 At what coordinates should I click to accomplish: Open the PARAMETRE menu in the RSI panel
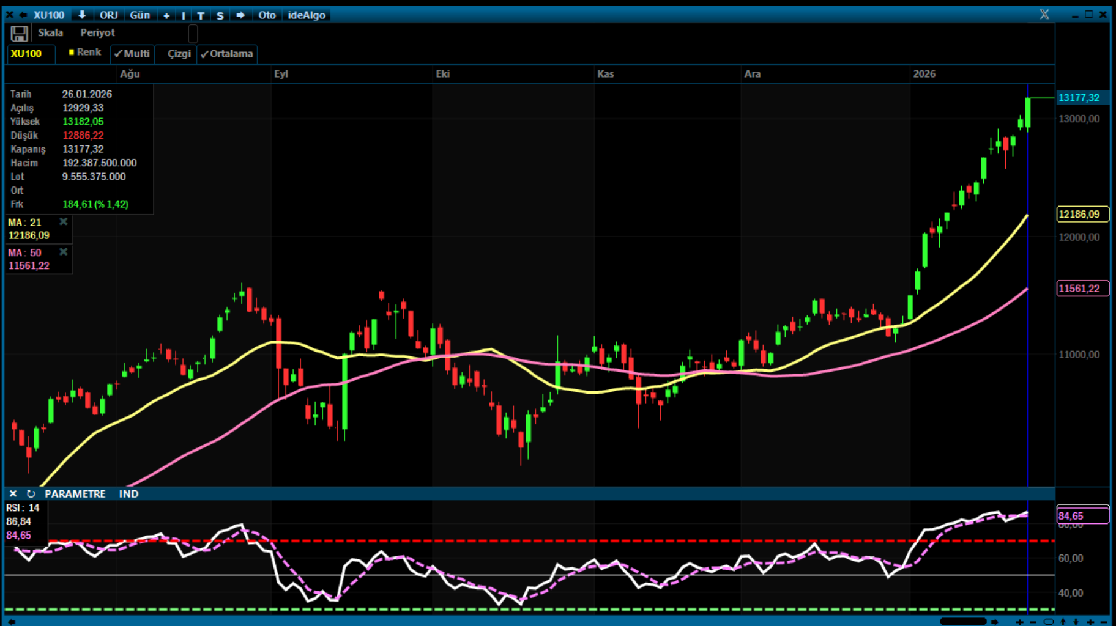pyautogui.click(x=75, y=493)
